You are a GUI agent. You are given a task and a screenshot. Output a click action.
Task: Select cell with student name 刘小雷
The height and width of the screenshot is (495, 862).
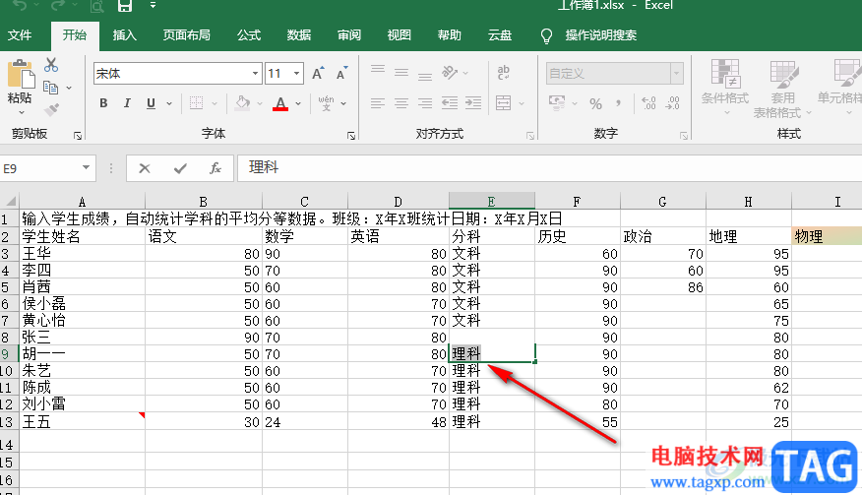[82, 404]
